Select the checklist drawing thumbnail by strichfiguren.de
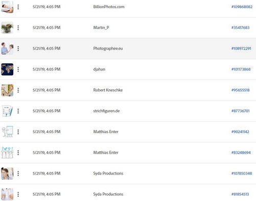The height and width of the screenshot is (201, 256). pyautogui.click(x=7, y=111)
